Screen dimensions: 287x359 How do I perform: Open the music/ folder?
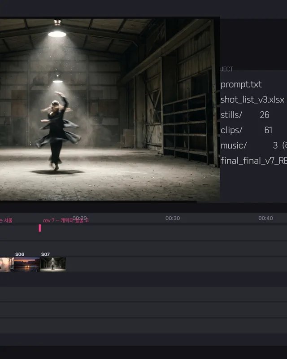tap(234, 145)
